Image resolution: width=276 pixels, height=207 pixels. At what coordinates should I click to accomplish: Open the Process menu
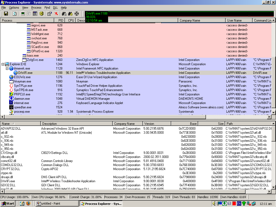(x=36, y=8)
